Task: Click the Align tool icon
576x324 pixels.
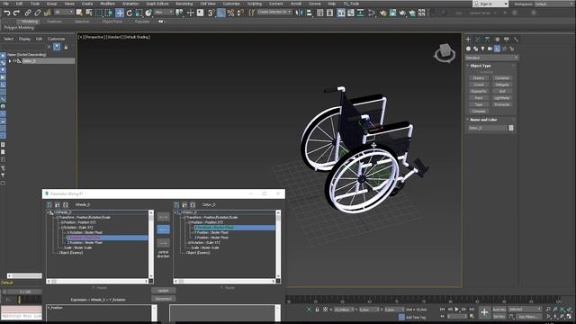Action: [310, 13]
